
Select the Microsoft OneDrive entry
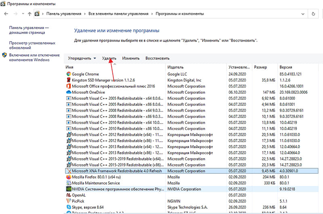point(88,92)
